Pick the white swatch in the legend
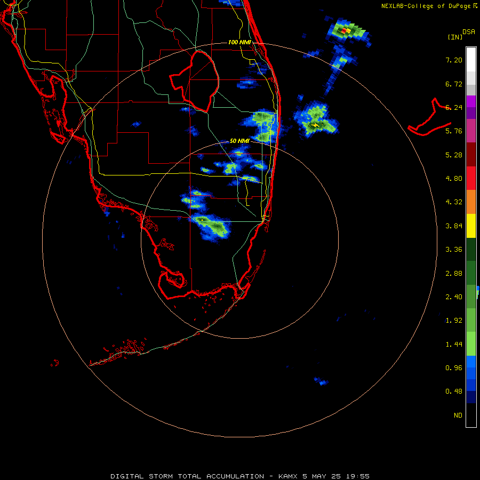 click(471, 60)
